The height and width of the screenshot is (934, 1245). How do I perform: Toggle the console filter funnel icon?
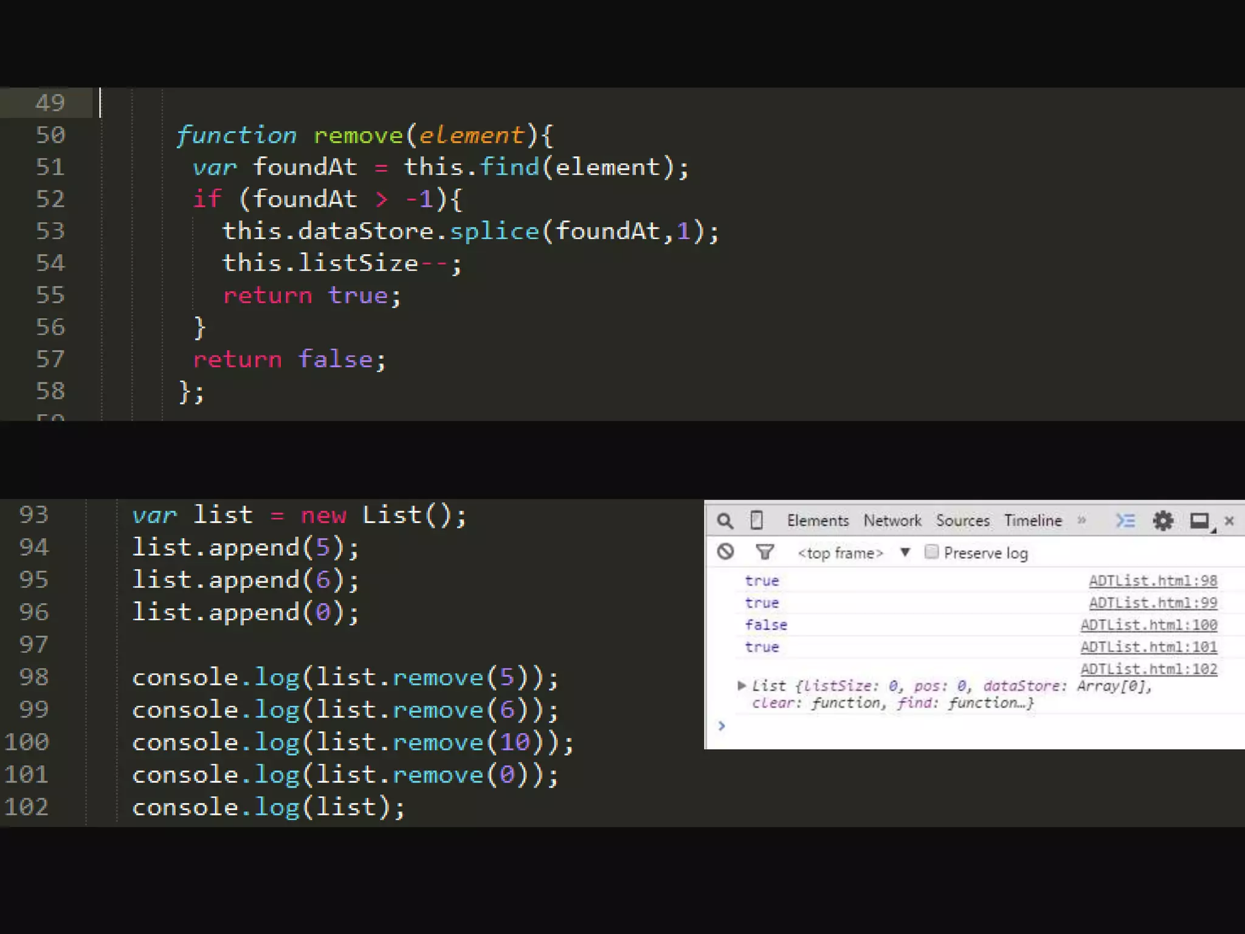pyautogui.click(x=765, y=552)
